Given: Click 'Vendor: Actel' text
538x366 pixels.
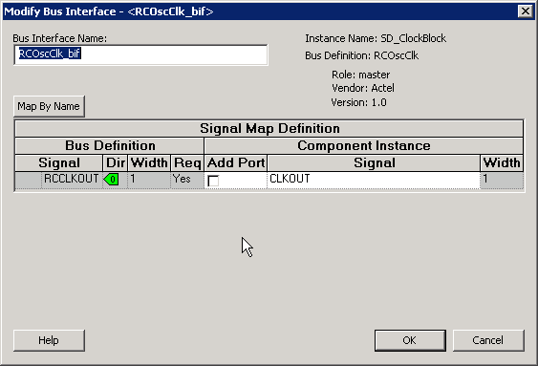Looking at the screenshot, I should (363, 89).
